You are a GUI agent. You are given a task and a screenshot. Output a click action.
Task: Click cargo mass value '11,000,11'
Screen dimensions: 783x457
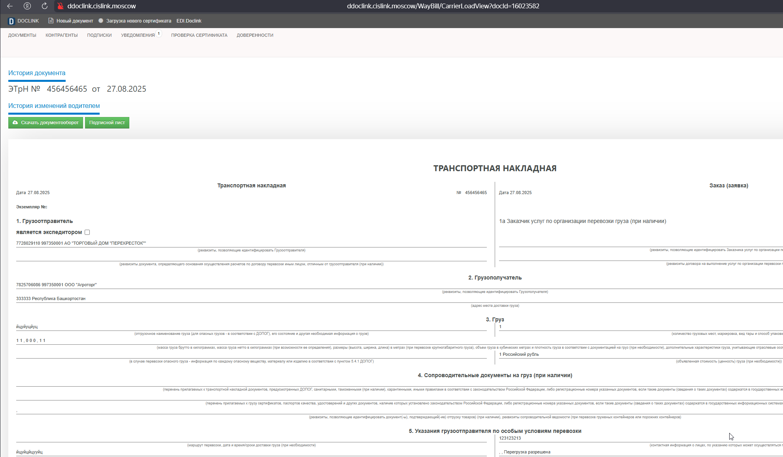pyautogui.click(x=31, y=340)
